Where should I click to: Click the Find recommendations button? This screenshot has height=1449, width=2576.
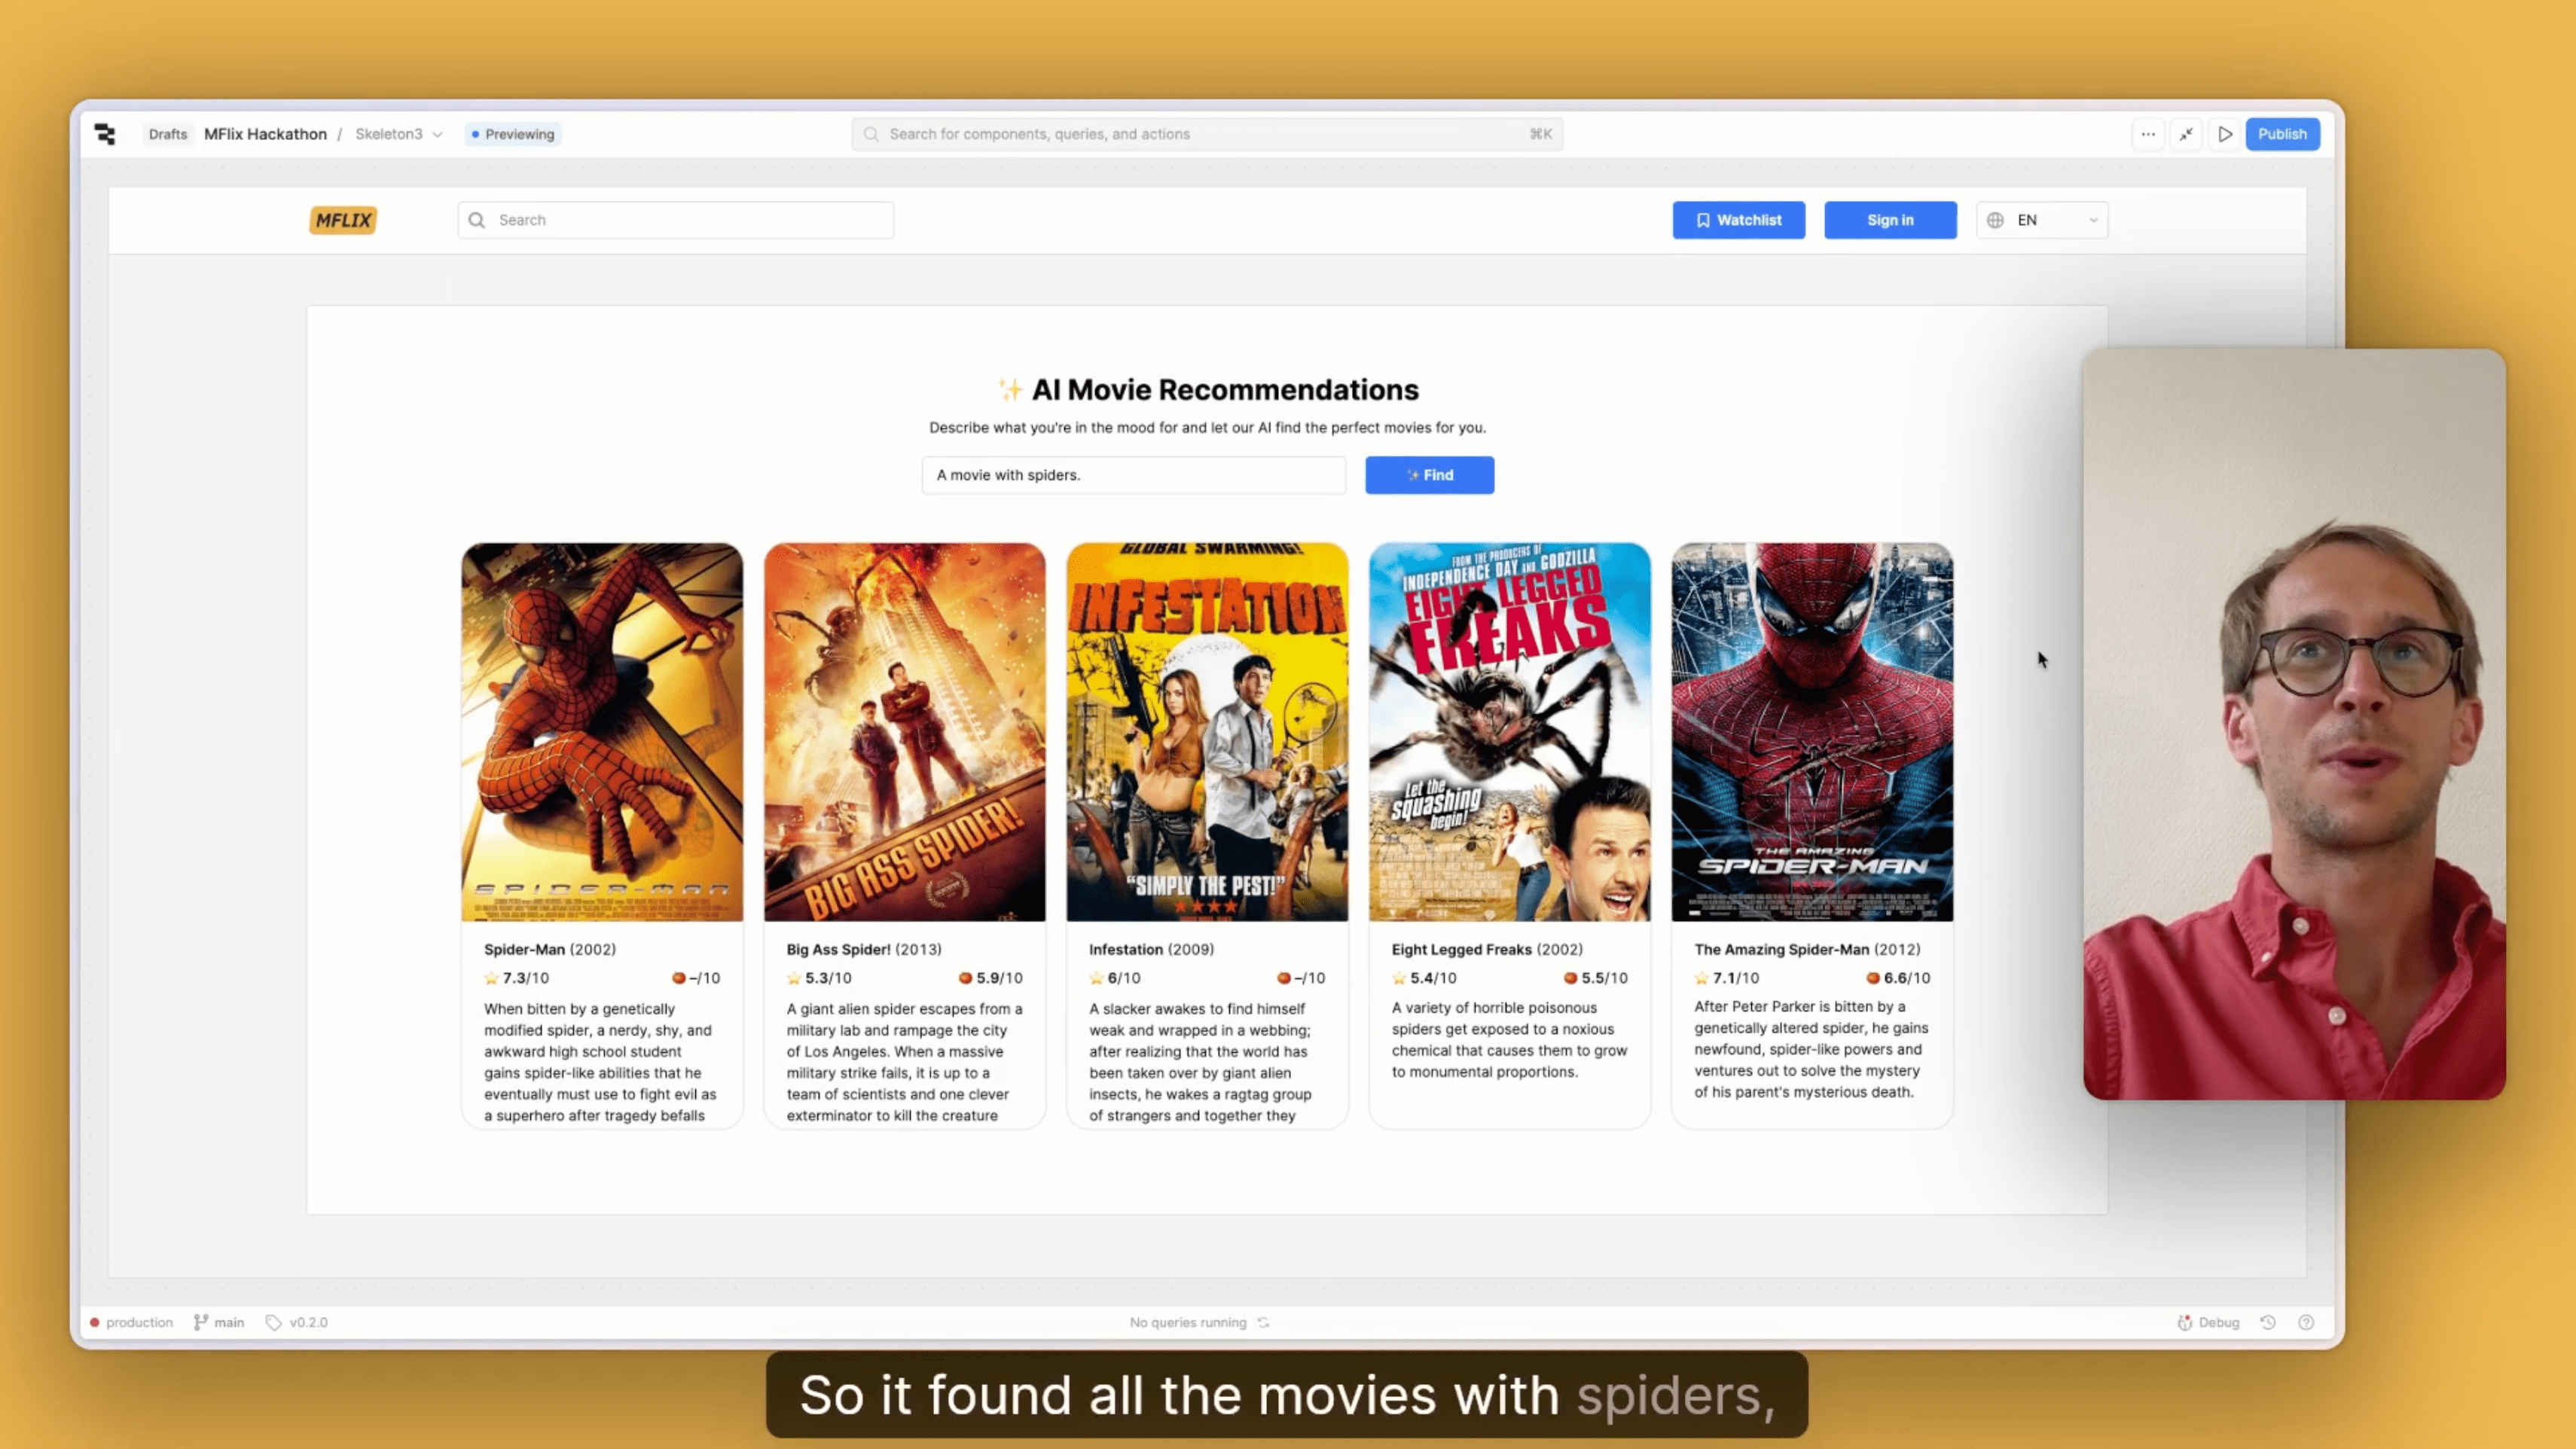click(x=1429, y=475)
